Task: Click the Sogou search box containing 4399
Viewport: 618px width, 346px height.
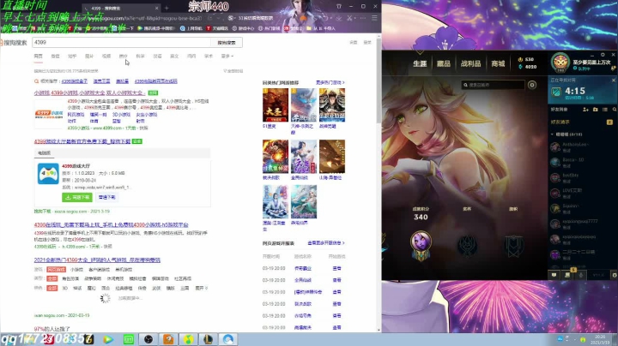Action: [x=121, y=43]
